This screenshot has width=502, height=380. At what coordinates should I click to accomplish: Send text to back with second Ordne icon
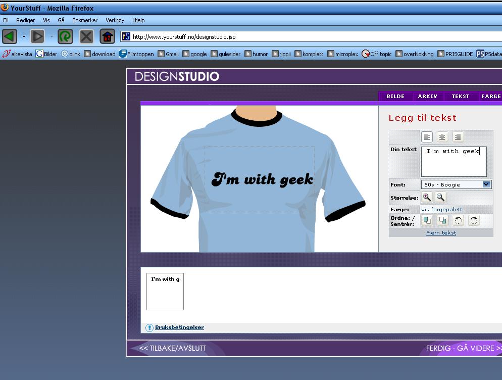(x=443, y=220)
